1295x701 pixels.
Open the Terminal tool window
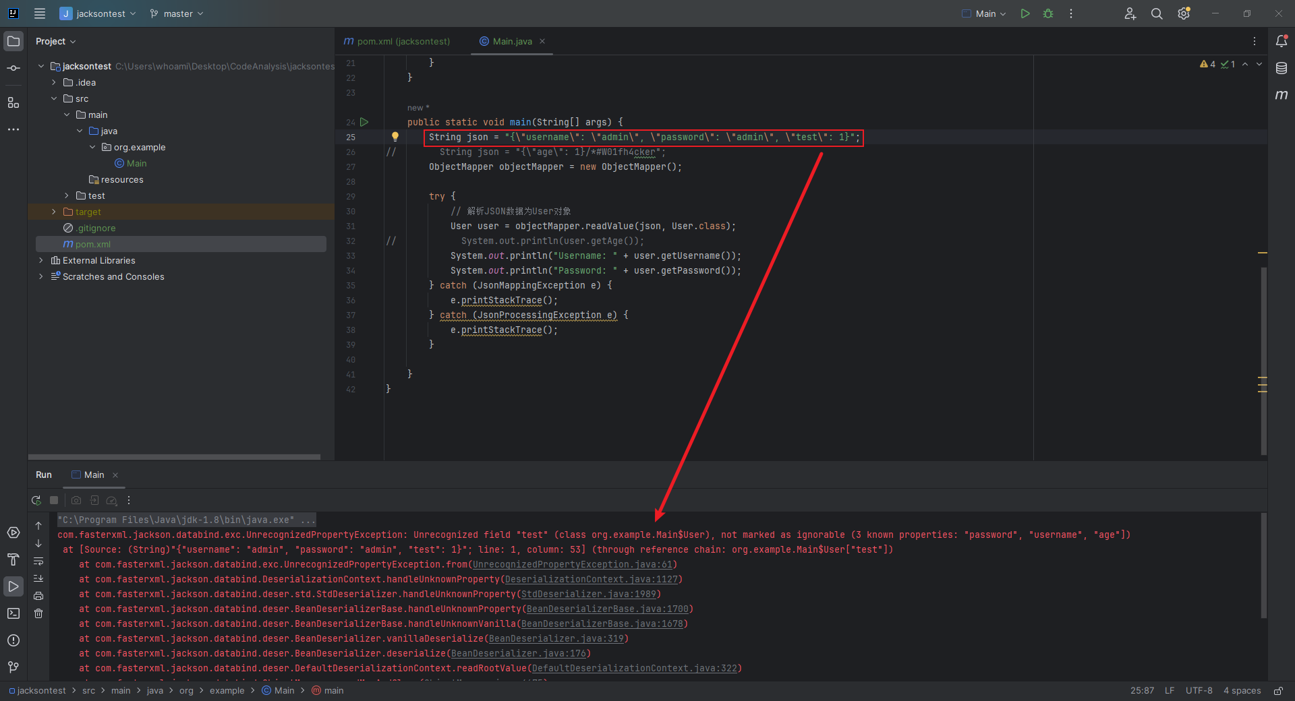[13, 613]
